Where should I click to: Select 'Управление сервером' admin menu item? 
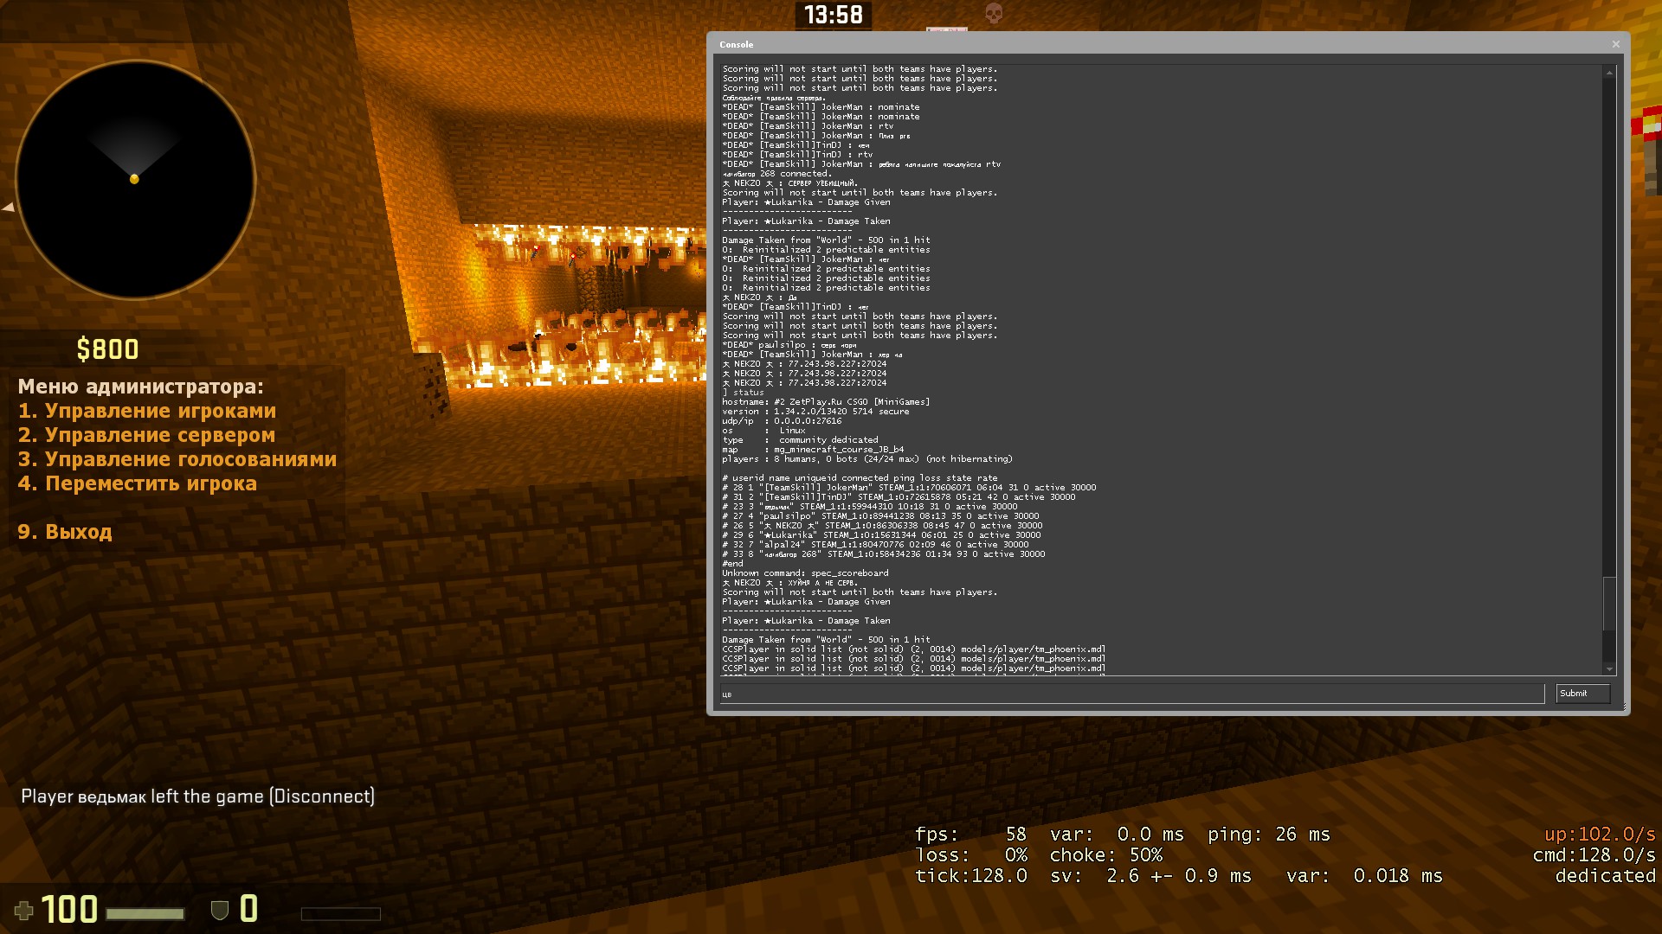pos(147,435)
